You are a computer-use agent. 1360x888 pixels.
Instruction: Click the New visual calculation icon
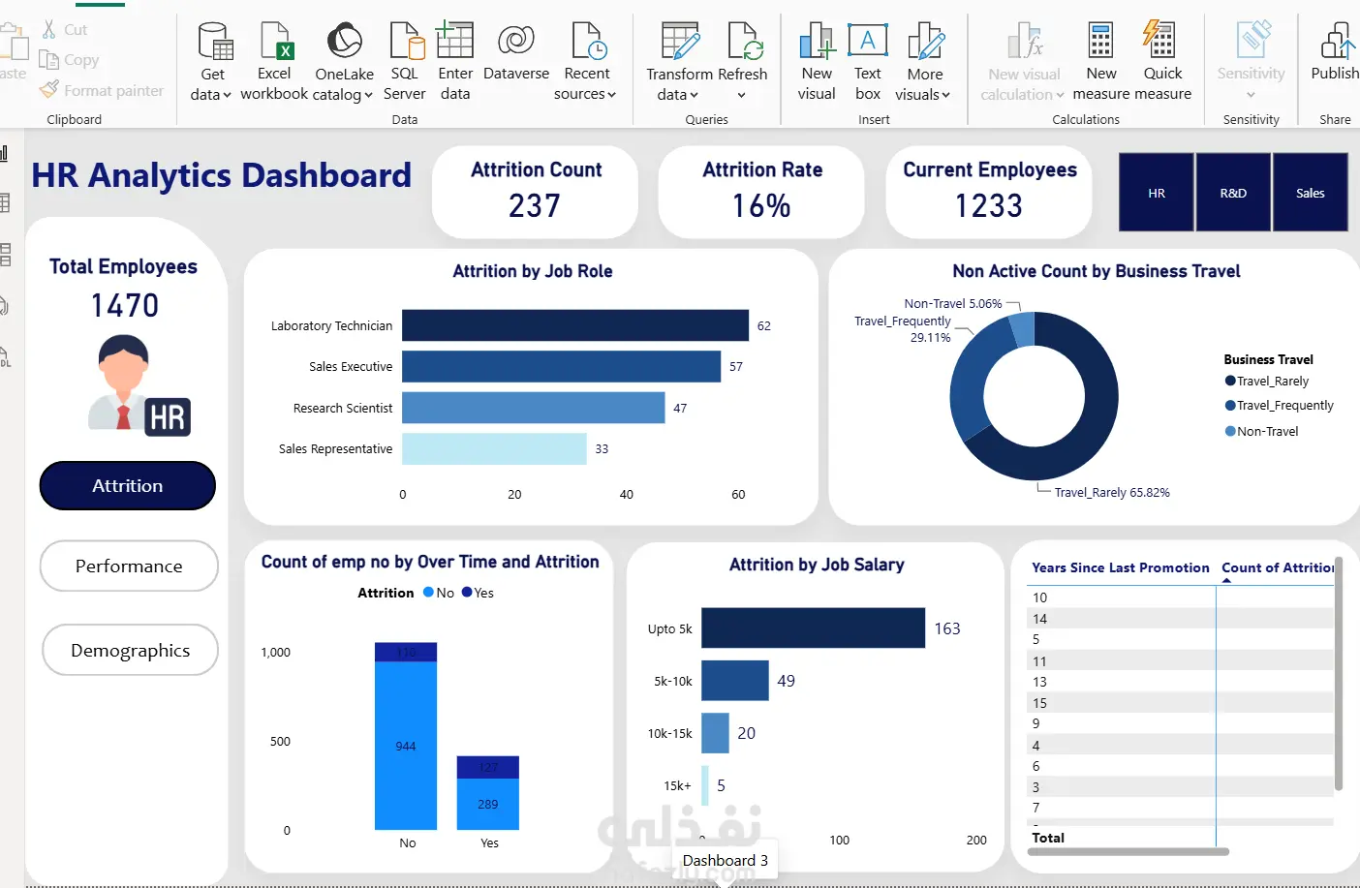pos(1025,41)
